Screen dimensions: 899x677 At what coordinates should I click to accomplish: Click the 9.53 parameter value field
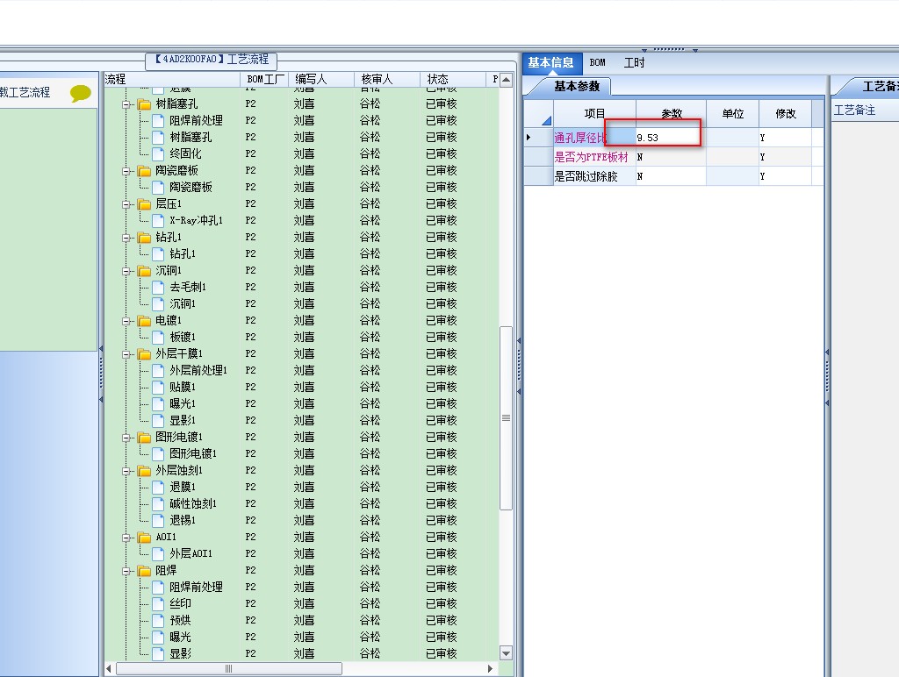click(x=670, y=138)
